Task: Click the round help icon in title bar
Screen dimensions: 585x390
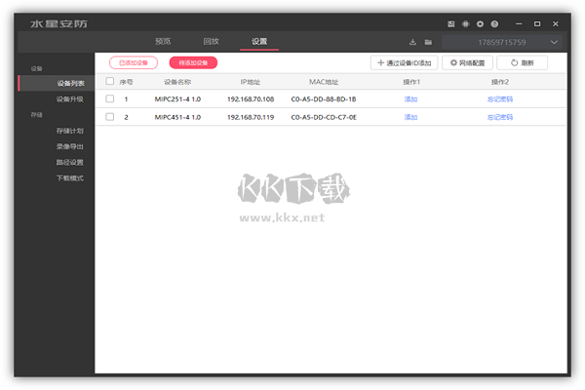Action: pos(494,23)
